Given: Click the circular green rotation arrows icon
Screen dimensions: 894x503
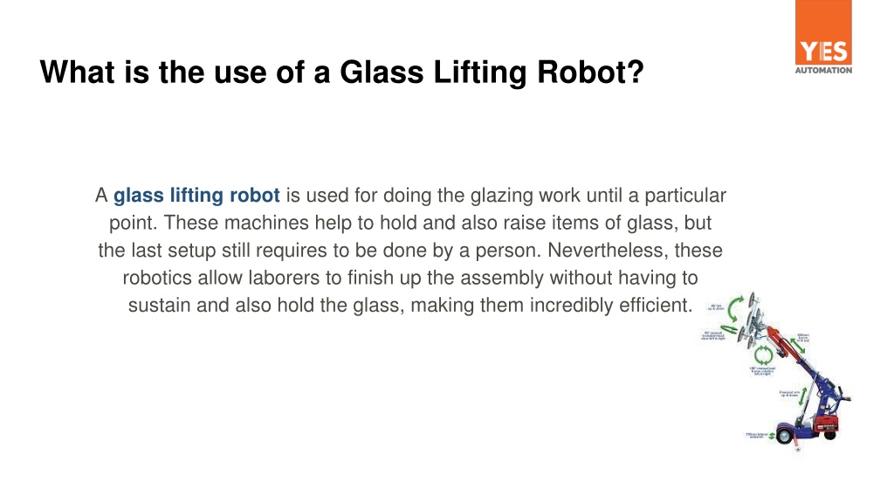Looking at the screenshot, I should click(x=763, y=356).
